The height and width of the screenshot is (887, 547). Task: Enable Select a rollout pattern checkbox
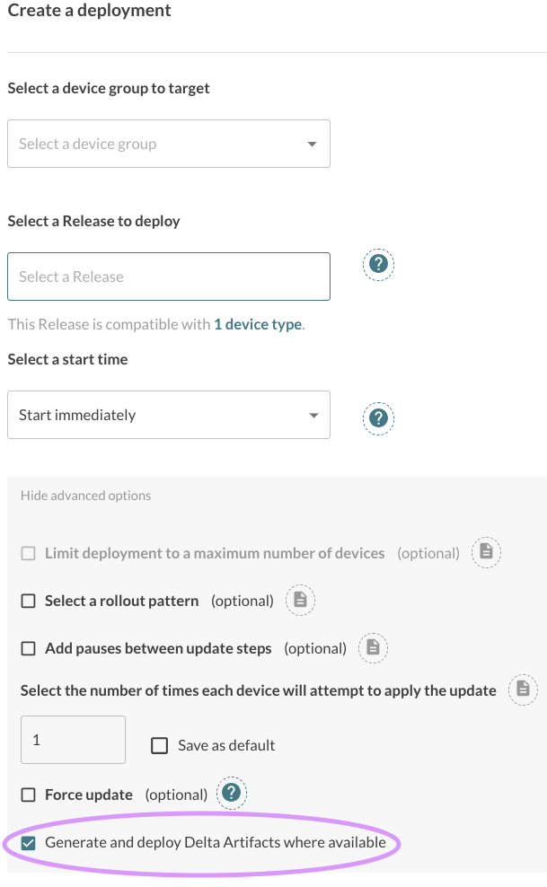(x=29, y=602)
